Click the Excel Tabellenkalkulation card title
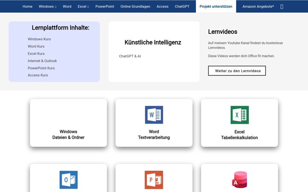308x192 pixels. 240,135
